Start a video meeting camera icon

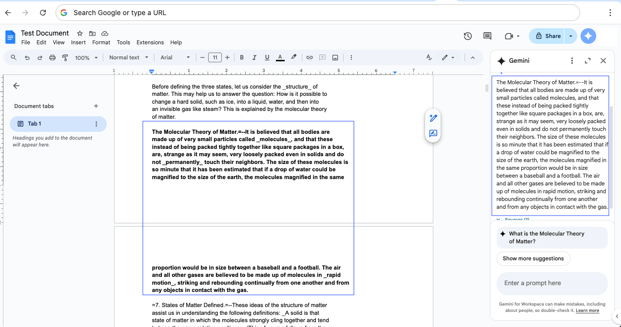[509, 36]
